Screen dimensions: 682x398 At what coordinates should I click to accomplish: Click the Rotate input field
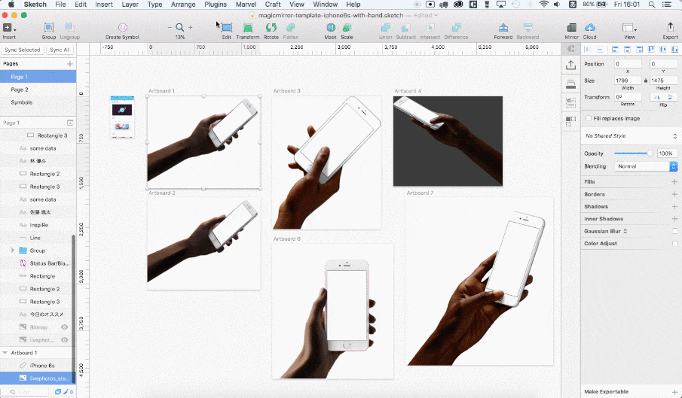(x=627, y=97)
